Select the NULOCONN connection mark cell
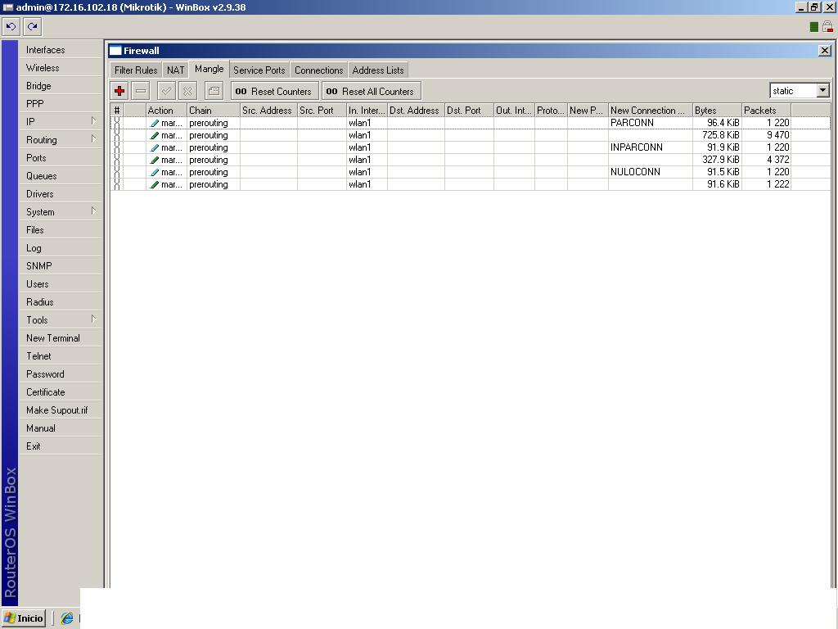838x629 pixels. pos(650,172)
